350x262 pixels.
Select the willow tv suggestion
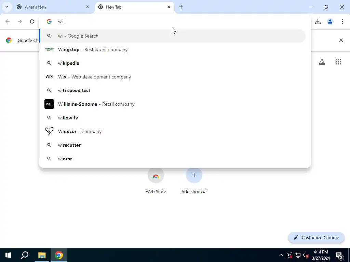[172, 118]
